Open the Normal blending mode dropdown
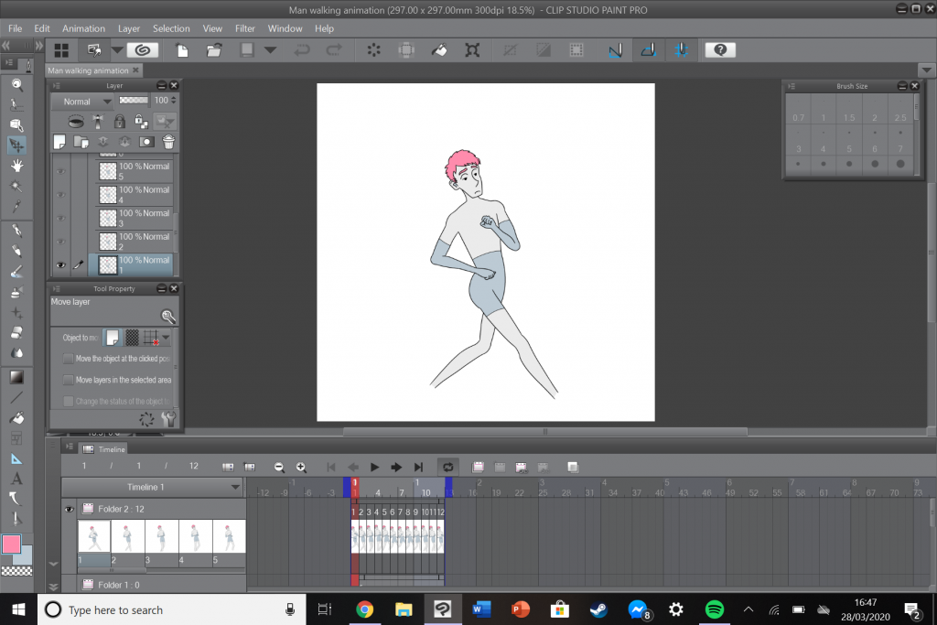The image size is (937, 625). point(83,101)
